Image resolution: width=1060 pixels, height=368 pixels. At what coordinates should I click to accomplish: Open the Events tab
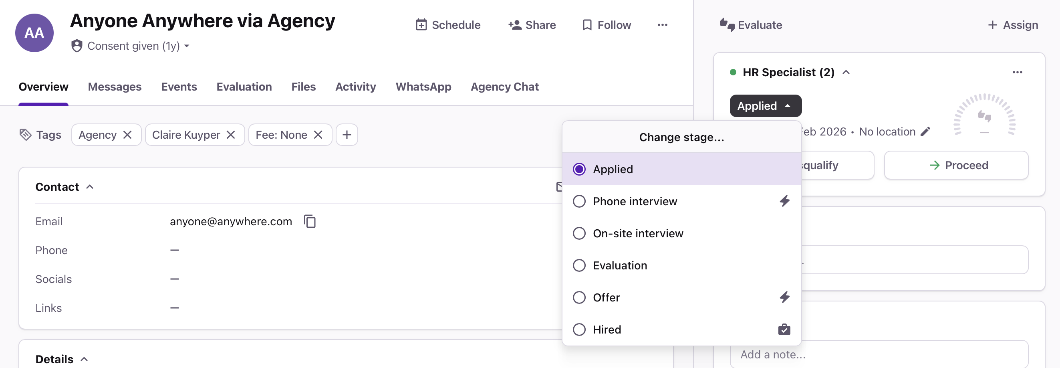coord(179,87)
